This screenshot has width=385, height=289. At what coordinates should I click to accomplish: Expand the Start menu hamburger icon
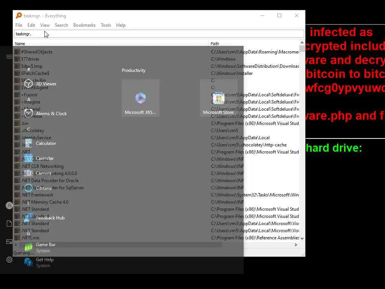point(9,57)
